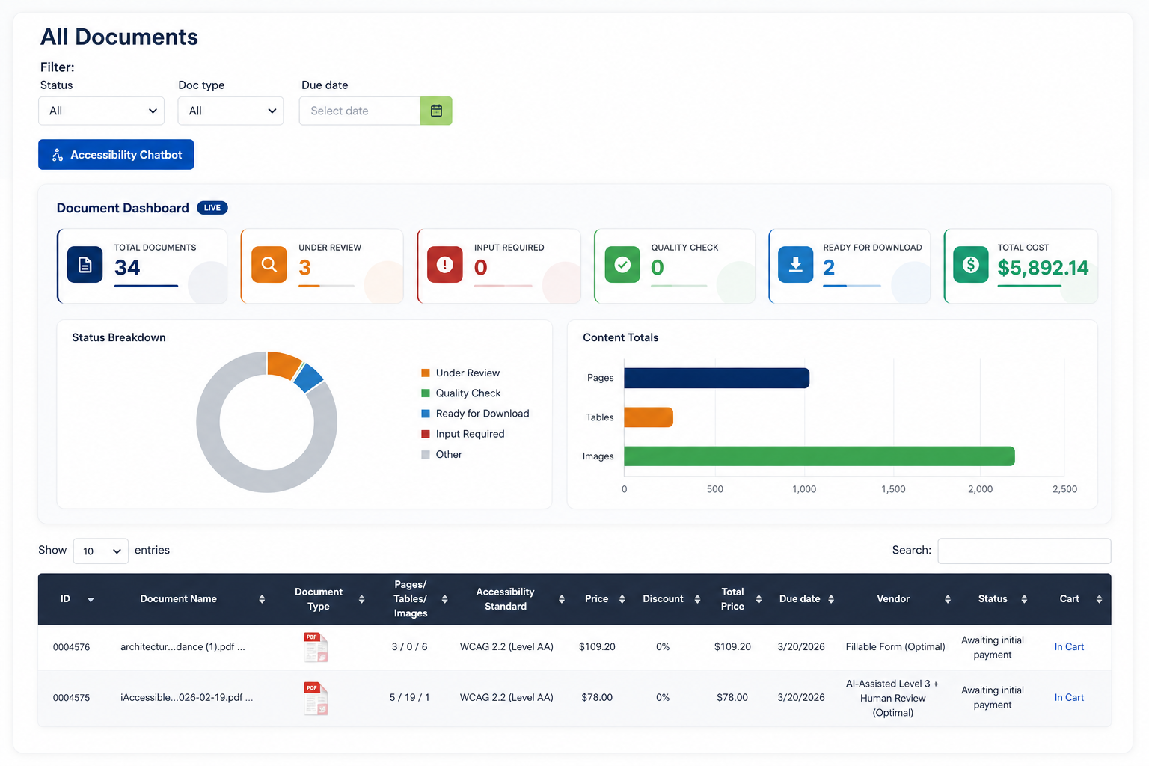Click the 3 / 0 / 6 pages cell
This screenshot has height=766, width=1149.
(x=409, y=647)
